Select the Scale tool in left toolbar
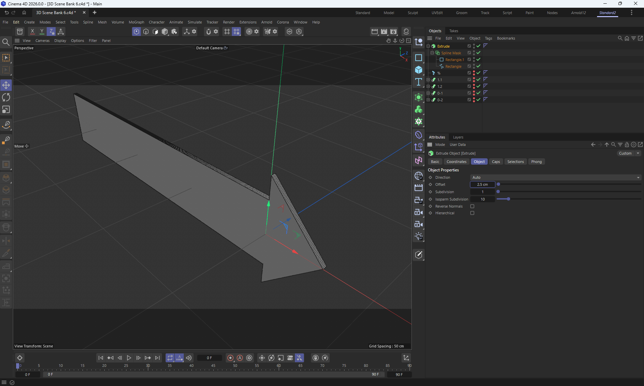 6,110
